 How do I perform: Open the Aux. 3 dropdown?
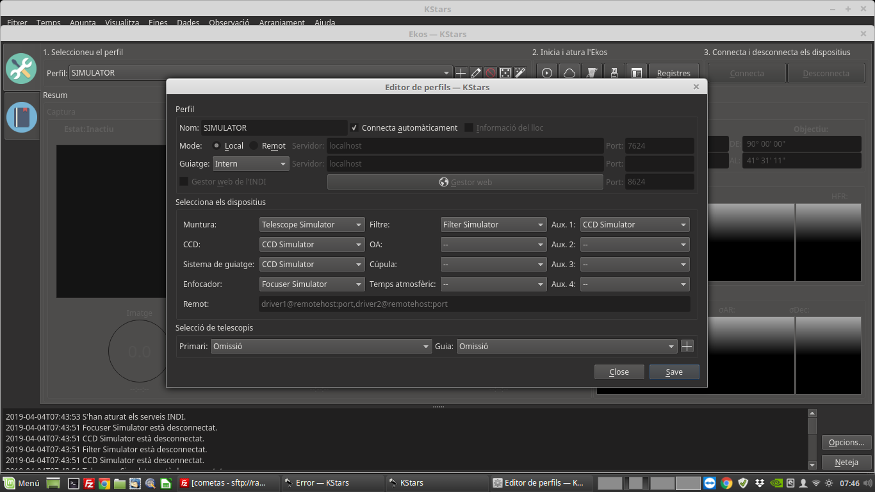[635, 264]
